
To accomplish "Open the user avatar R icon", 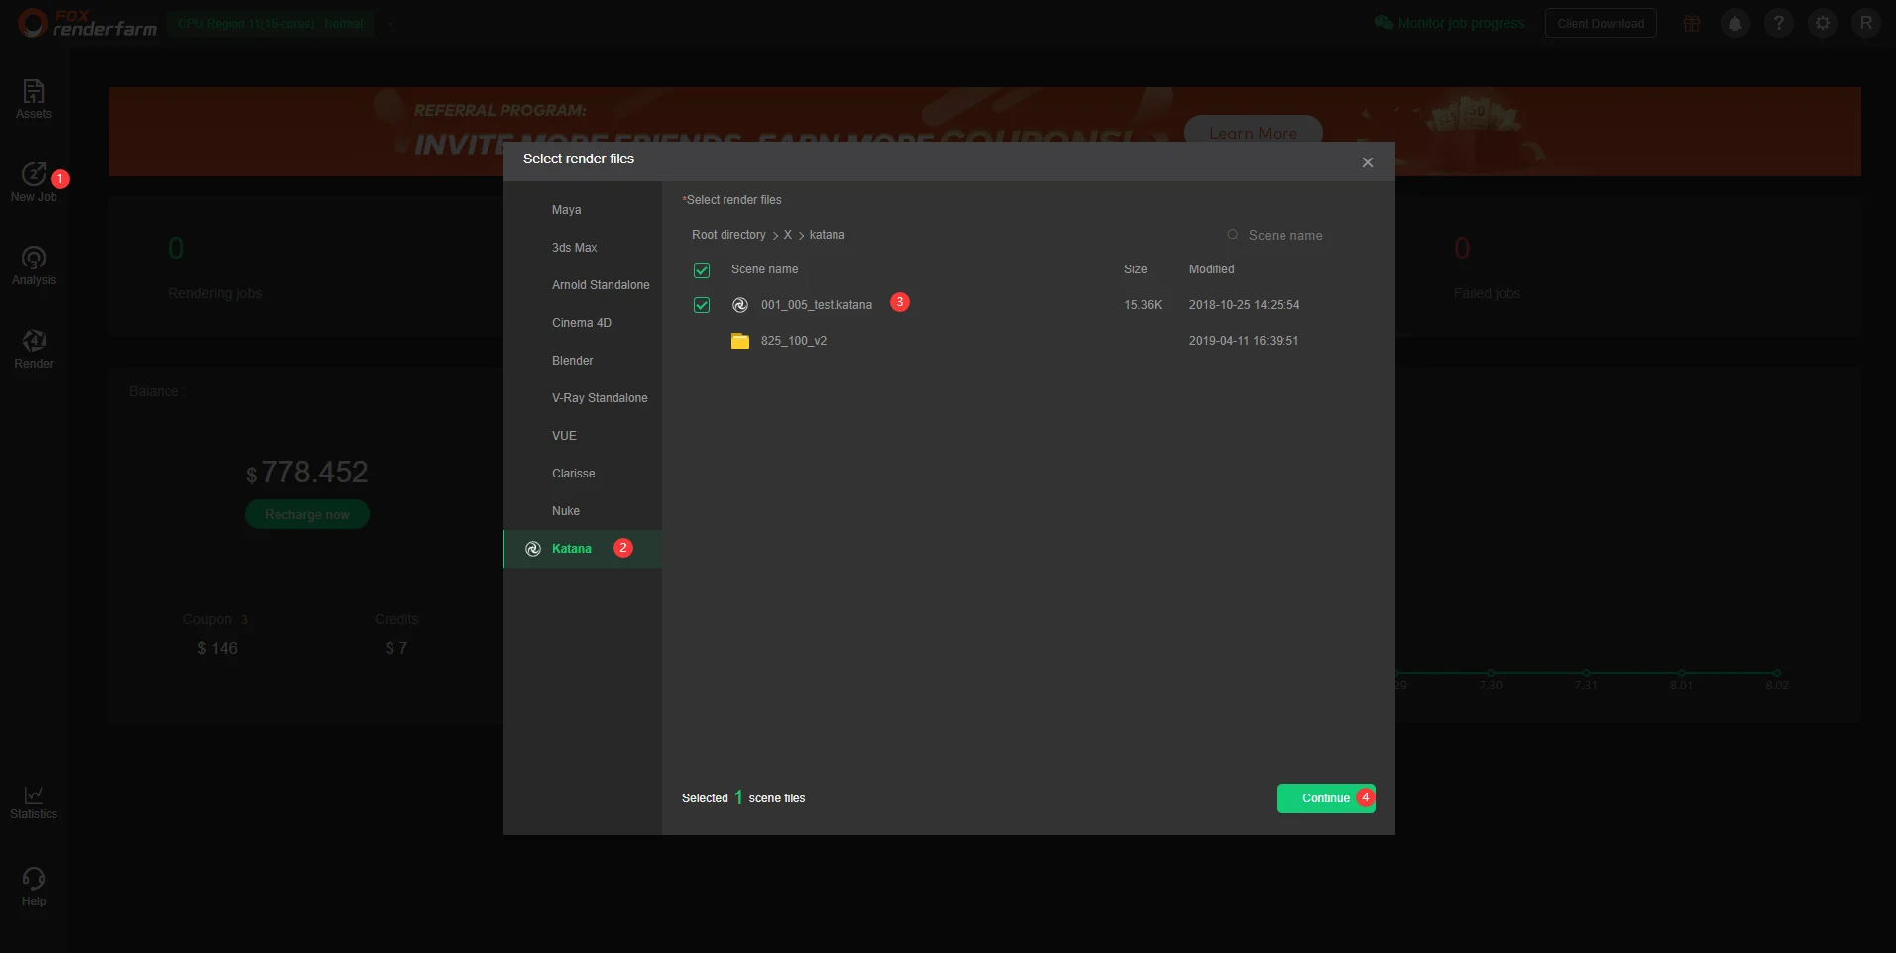I will tap(1866, 23).
